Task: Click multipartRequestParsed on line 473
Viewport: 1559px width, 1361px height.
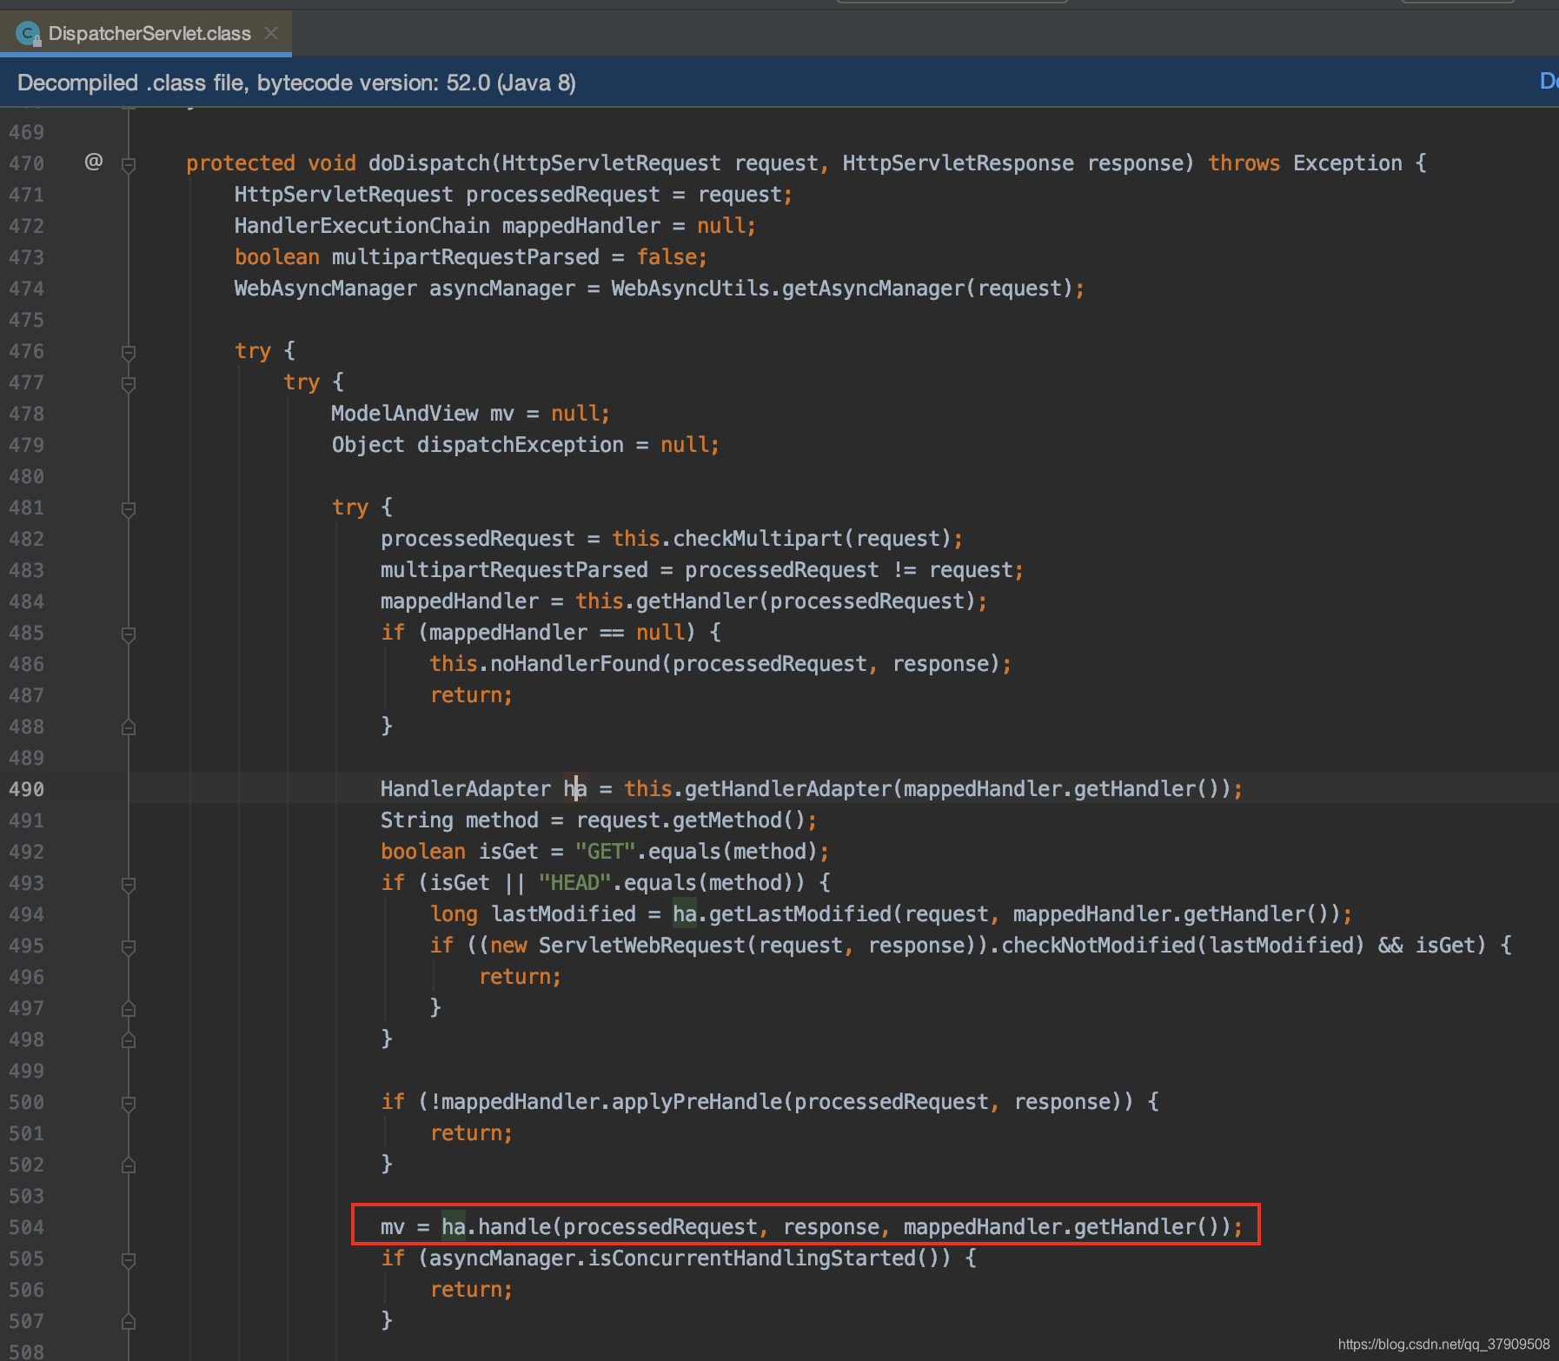Action: coord(465,257)
